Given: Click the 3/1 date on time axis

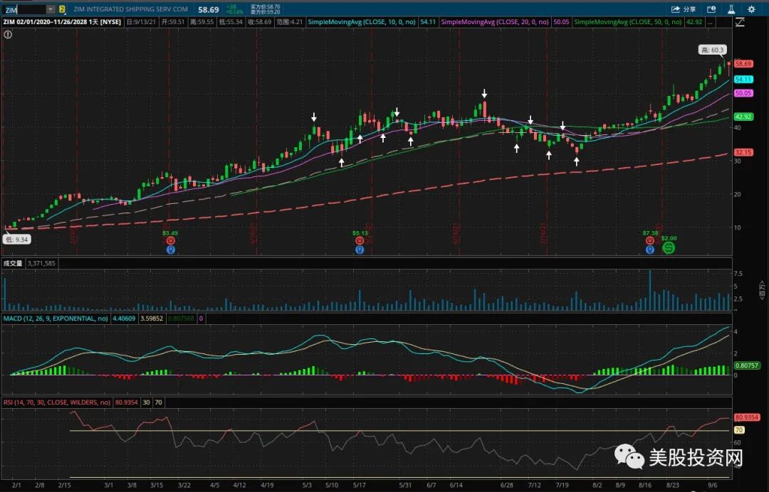Looking at the screenshot, I should click(x=108, y=485).
